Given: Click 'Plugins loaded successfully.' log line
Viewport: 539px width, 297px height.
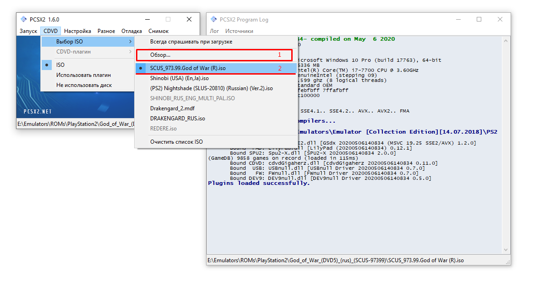Looking at the screenshot, I should tap(259, 183).
